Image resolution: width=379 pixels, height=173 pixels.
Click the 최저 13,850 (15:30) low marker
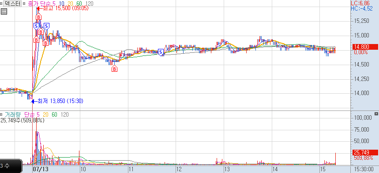pyautogui.click(x=57, y=101)
